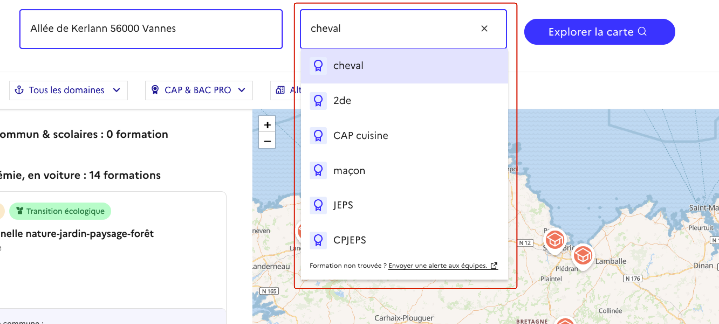
Task: Zoom out of the map with the minus control
Action: tap(267, 141)
